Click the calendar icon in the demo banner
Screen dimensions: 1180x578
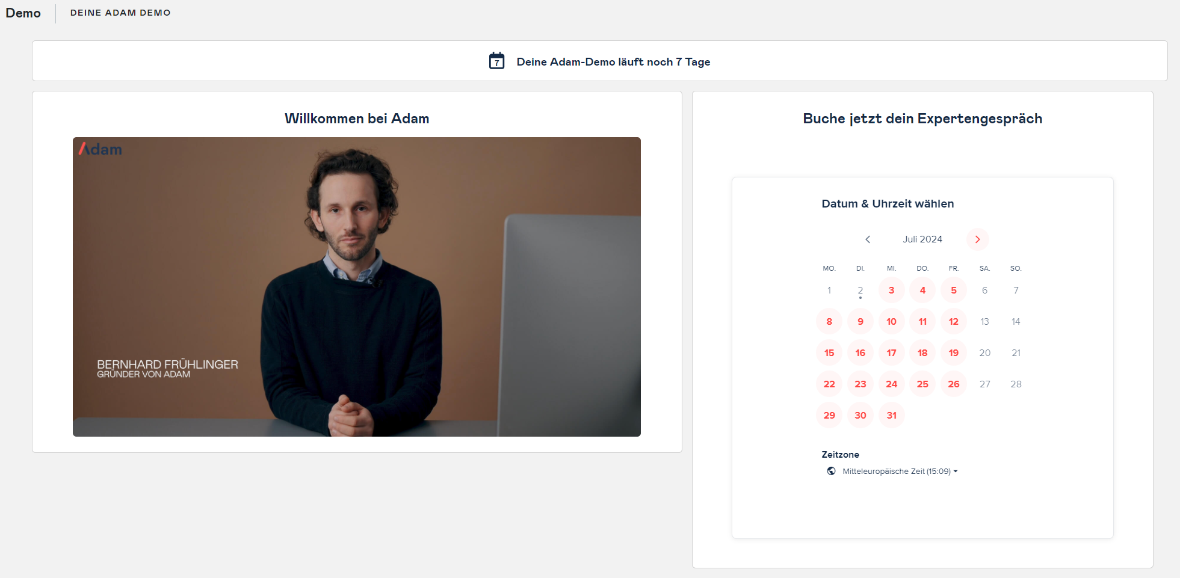496,61
